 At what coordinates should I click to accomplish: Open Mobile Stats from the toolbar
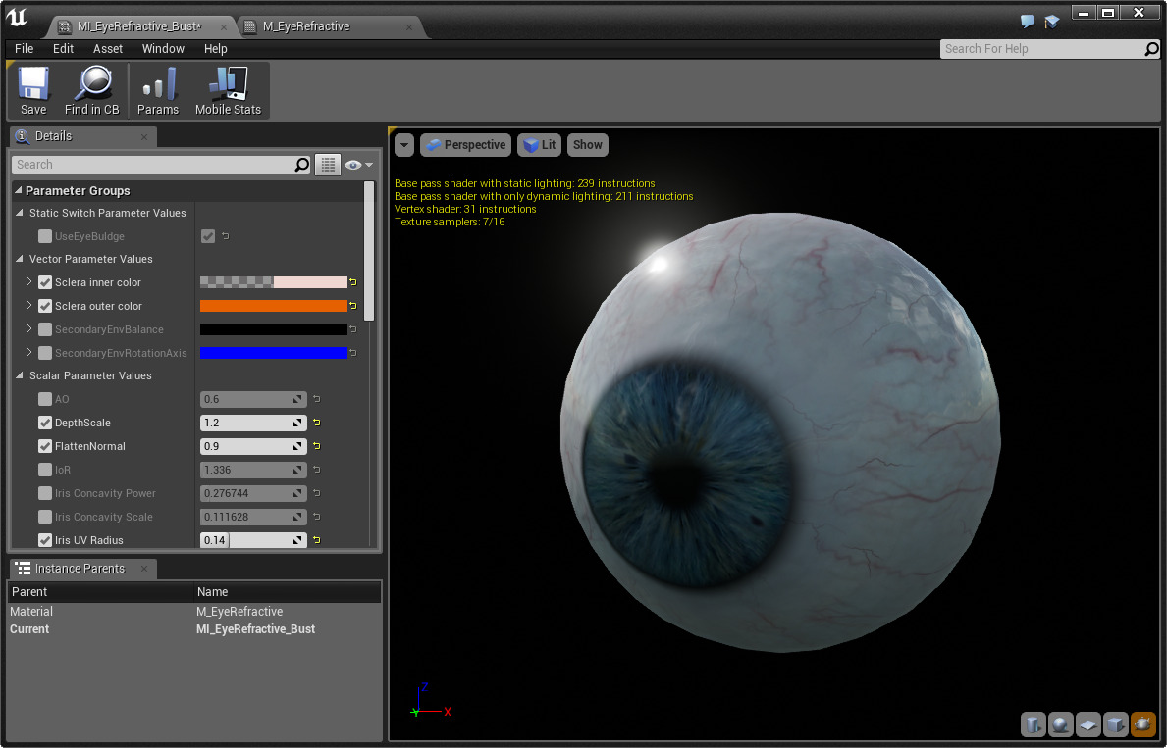pyautogui.click(x=227, y=89)
